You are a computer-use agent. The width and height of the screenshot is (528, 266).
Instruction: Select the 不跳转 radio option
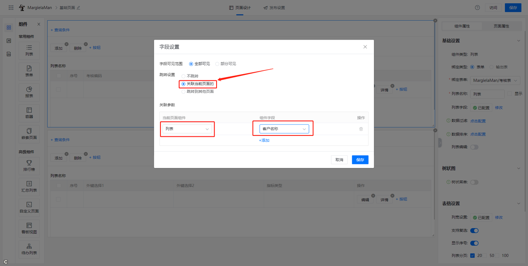pos(184,76)
